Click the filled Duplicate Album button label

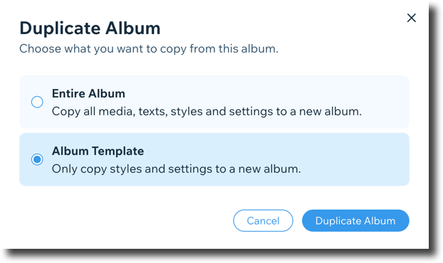coord(355,221)
